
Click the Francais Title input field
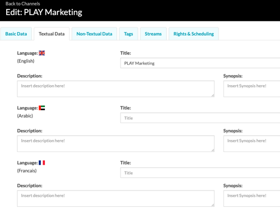coord(200,173)
